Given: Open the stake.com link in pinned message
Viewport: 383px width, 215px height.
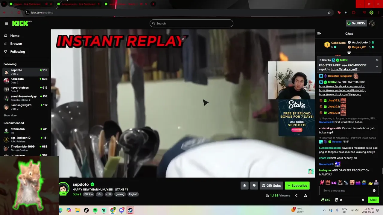Looking at the screenshot, I should coord(345,69).
